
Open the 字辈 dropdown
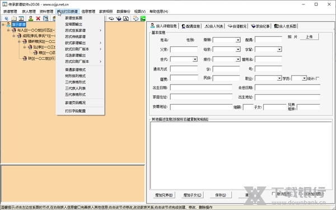click(279, 49)
